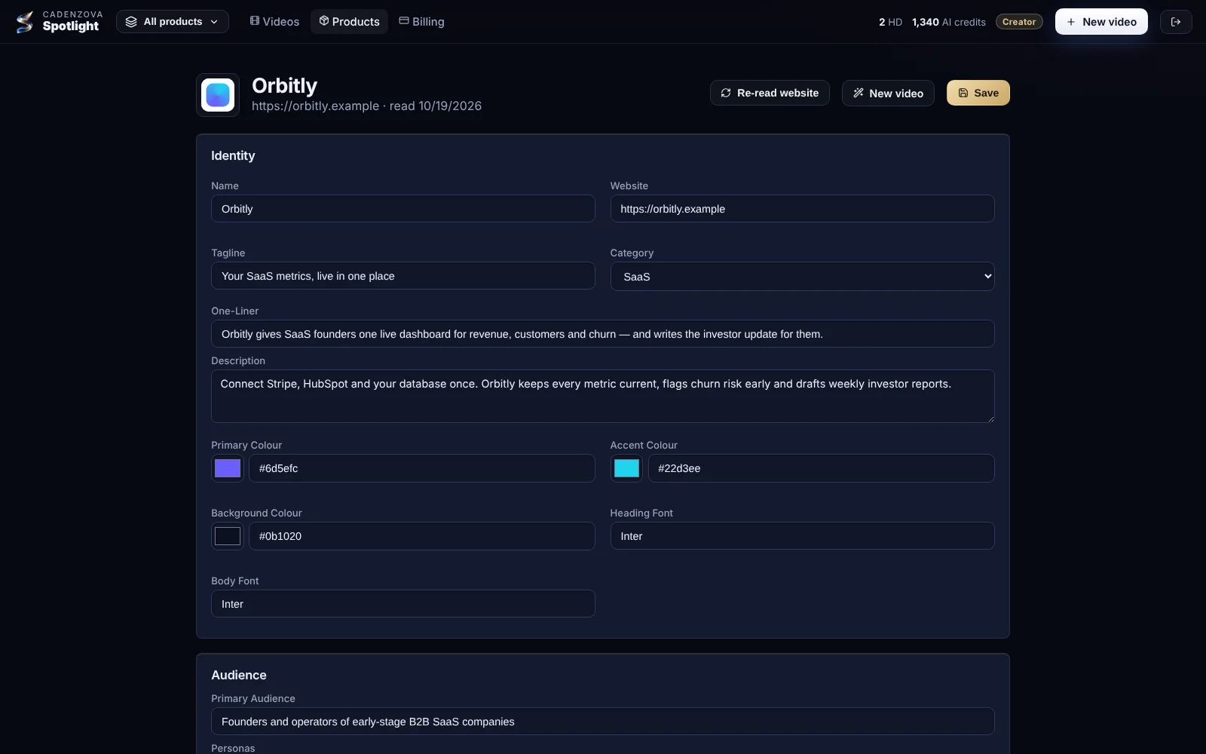Click the Primary Colour hex field
Image resolution: width=1206 pixels, height=754 pixels.
422,468
